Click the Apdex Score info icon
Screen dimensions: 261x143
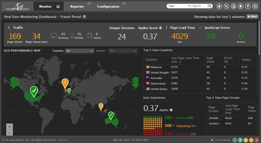pyautogui.click(x=160, y=28)
